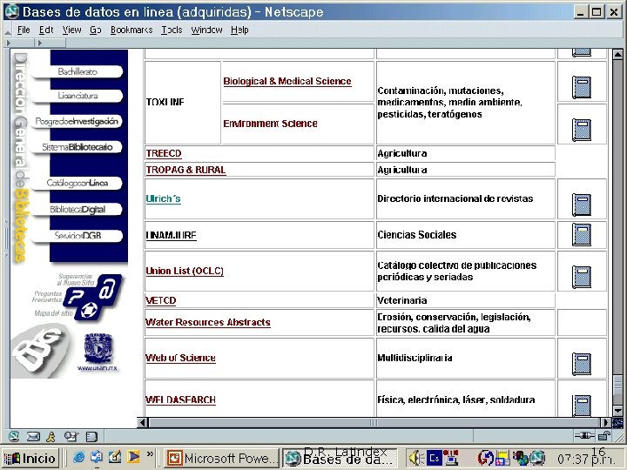Viewport: 627px width, 470px height.
Task: Open Biological & Medical Science link
Action: [287, 81]
